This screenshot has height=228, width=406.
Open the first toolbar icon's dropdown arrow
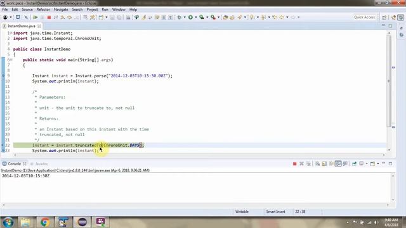click(11, 17)
